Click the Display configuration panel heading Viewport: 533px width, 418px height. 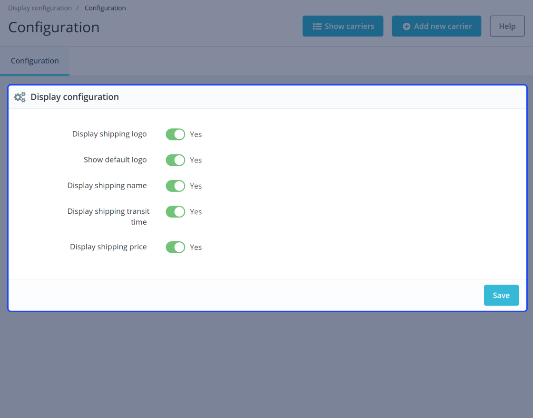(x=74, y=97)
